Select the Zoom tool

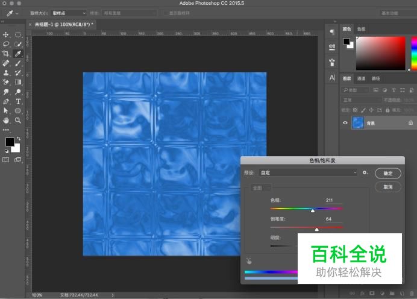pyautogui.click(x=18, y=121)
